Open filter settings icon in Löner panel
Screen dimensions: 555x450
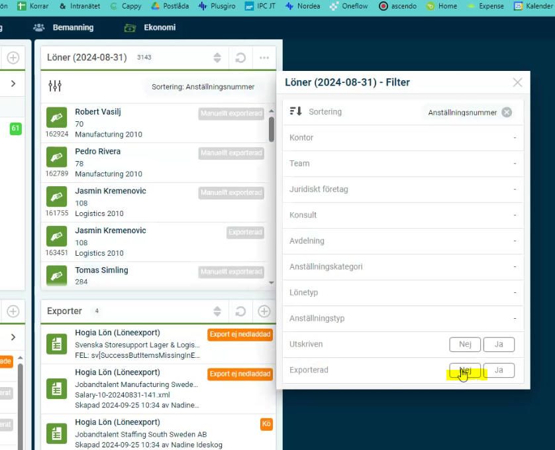55,86
